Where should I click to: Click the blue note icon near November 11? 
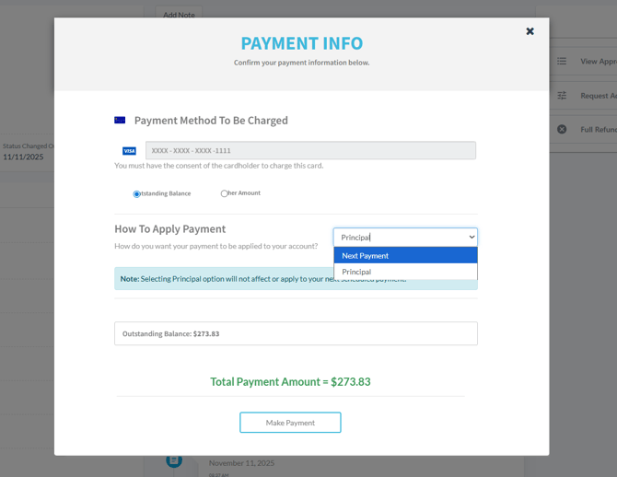click(x=174, y=460)
